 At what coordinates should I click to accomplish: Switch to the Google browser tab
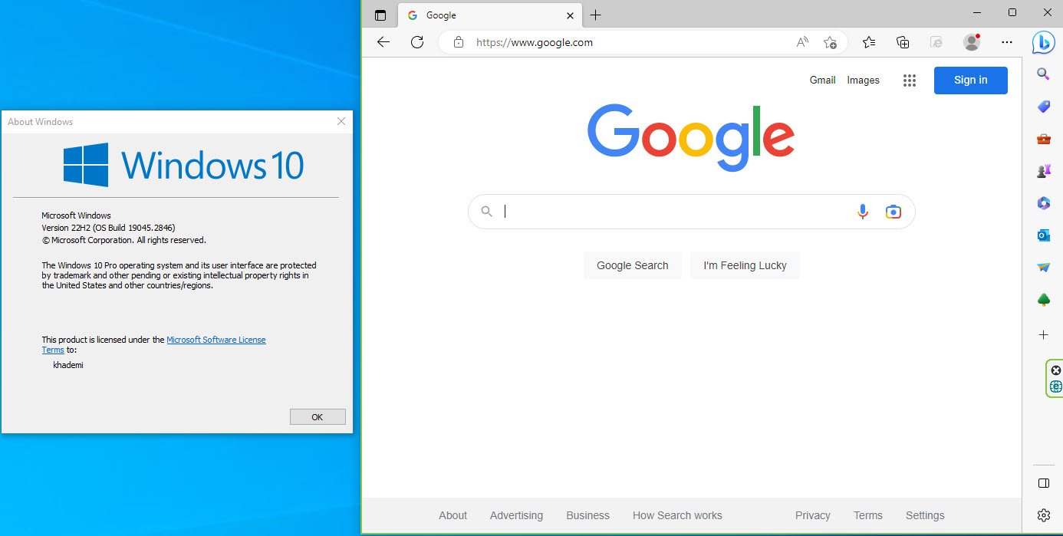pos(476,15)
